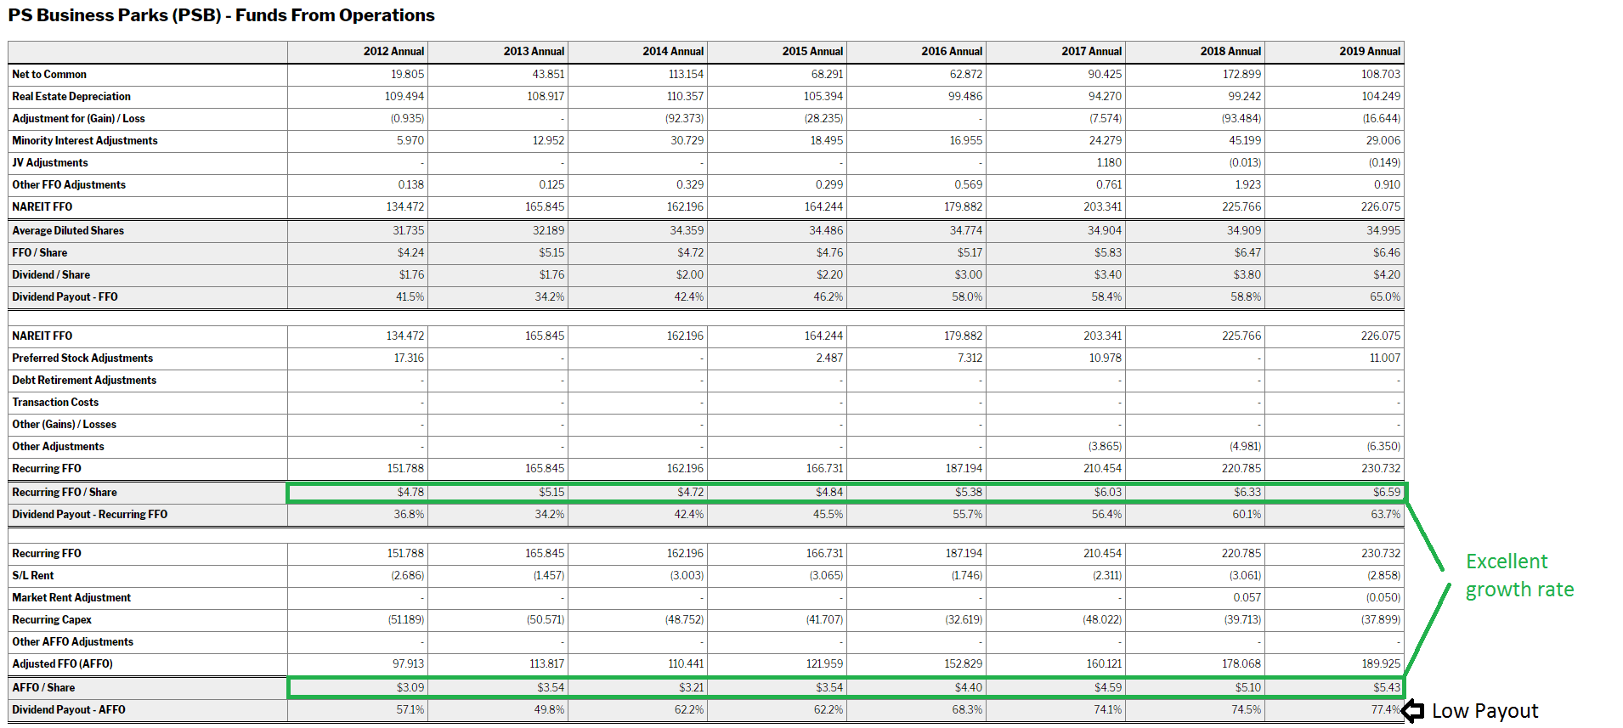Click Minority Interest 2018 value 45.199
Image resolution: width=1623 pixels, height=728 pixels.
click(x=1245, y=141)
